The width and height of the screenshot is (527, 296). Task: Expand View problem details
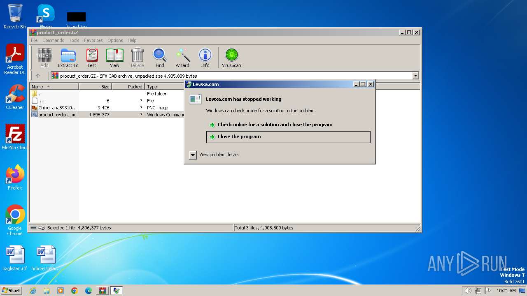[215, 155]
